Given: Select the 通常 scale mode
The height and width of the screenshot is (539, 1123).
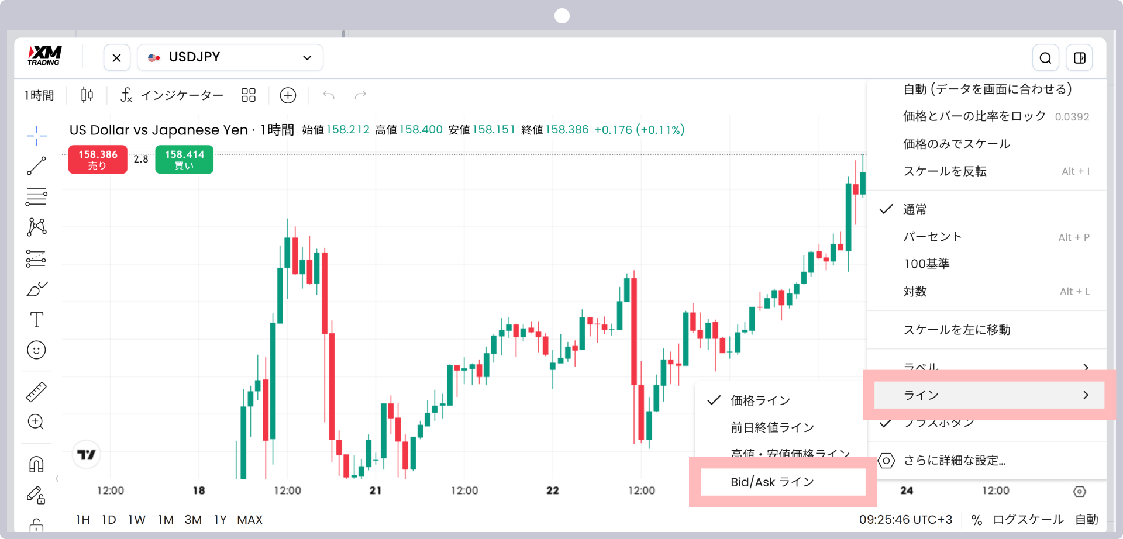Looking at the screenshot, I should [x=987, y=209].
